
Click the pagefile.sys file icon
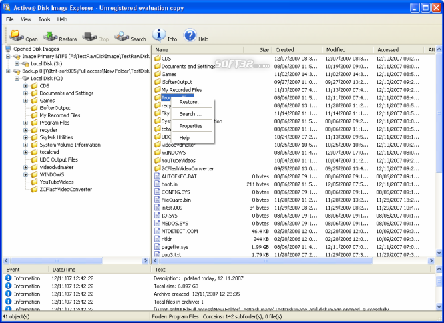point(157,247)
